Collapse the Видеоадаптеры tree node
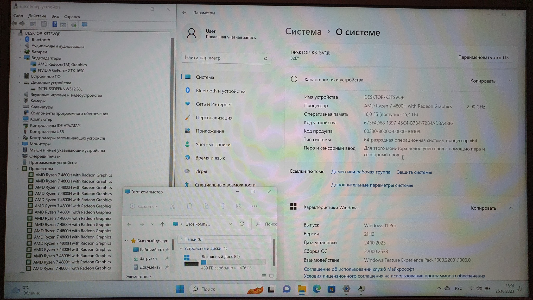The height and width of the screenshot is (300, 533). 20,58
